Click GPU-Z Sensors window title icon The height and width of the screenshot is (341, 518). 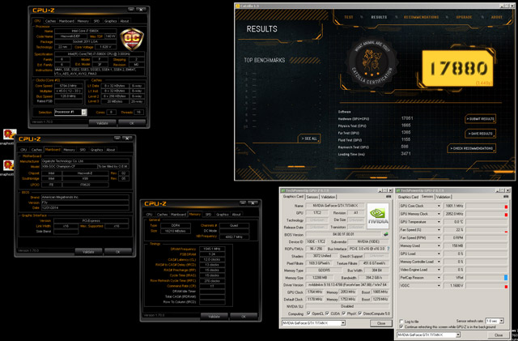click(398, 190)
